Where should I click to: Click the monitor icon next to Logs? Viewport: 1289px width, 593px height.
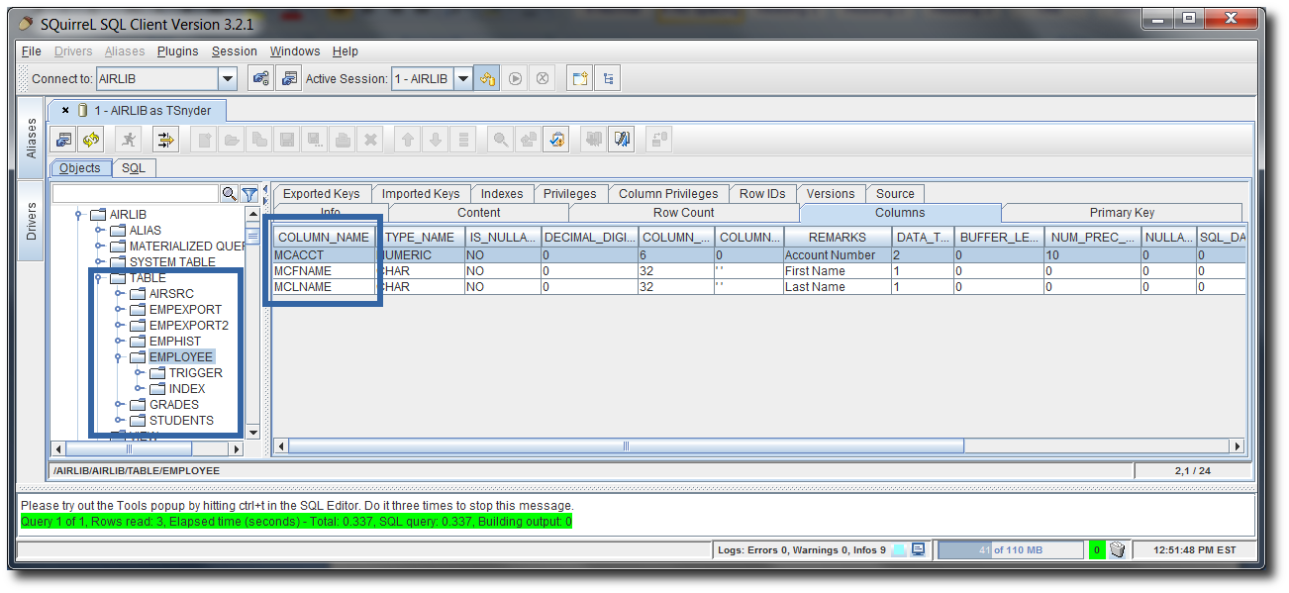918,549
